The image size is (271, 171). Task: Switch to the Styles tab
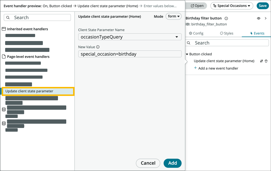point(226,33)
